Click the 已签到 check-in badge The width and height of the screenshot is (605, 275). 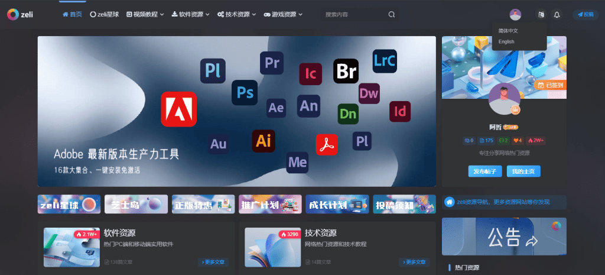pyautogui.click(x=550, y=85)
